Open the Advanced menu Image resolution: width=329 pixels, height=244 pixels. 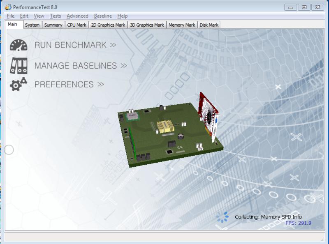click(x=77, y=16)
